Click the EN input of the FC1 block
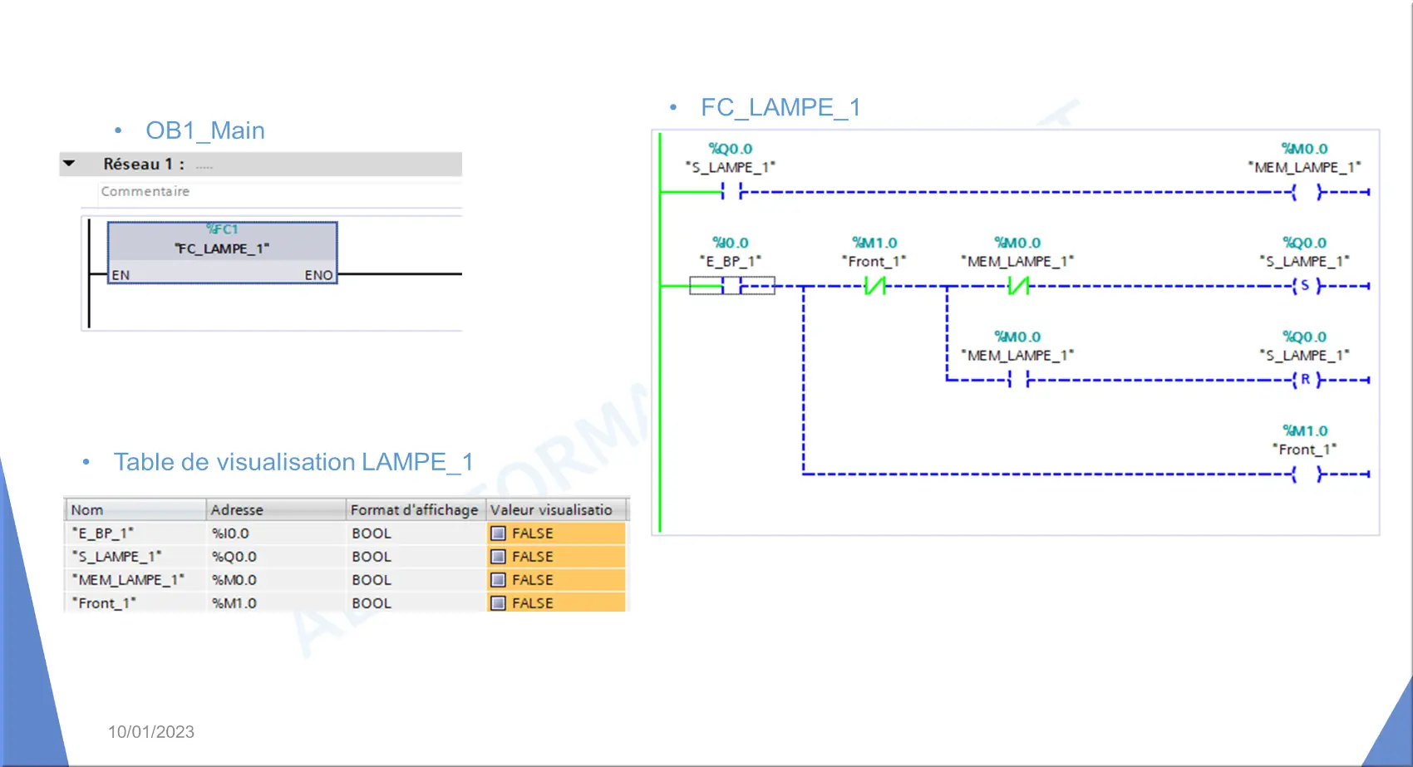 pyautogui.click(x=121, y=275)
